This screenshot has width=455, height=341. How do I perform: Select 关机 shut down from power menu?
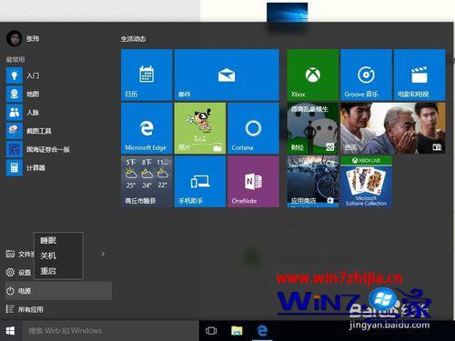pyautogui.click(x=58, y=256)
